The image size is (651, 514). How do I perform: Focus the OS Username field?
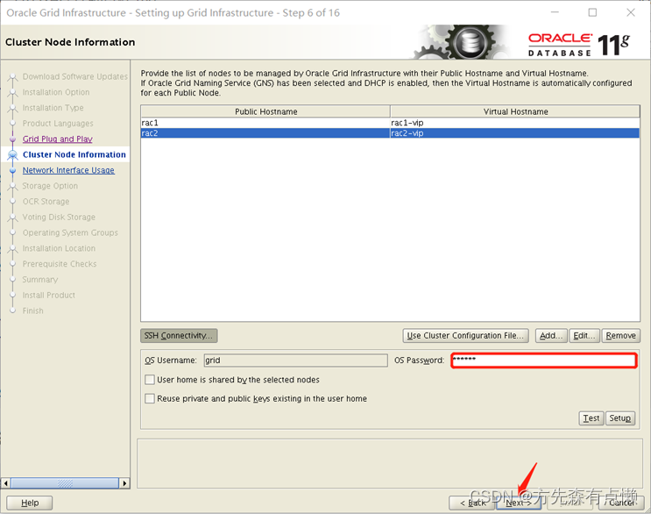pyautogui.click(x=295, y=361)
